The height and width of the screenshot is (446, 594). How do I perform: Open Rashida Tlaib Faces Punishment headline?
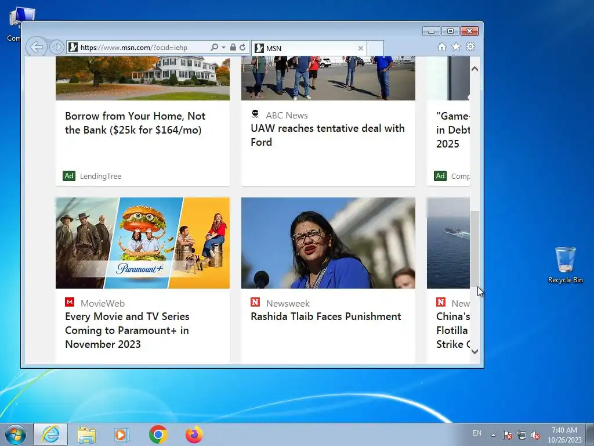pyautogui.click(x=326, y=316)
